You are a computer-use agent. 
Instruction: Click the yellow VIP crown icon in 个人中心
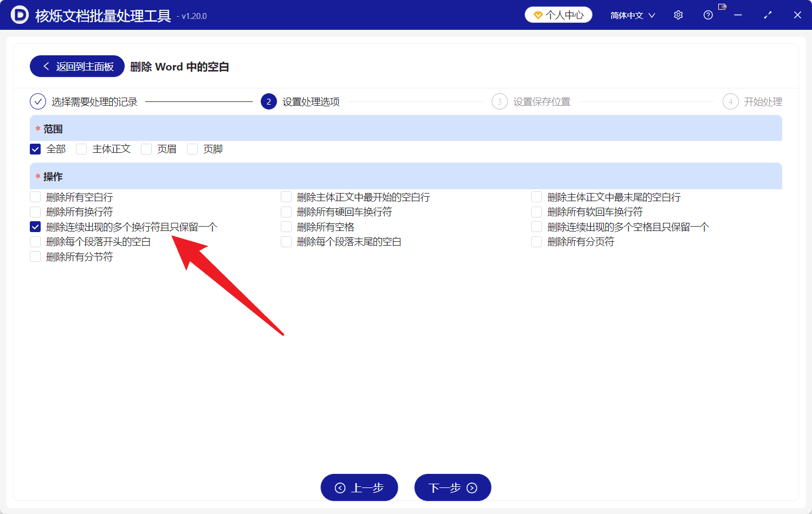[x=537, y=15]
